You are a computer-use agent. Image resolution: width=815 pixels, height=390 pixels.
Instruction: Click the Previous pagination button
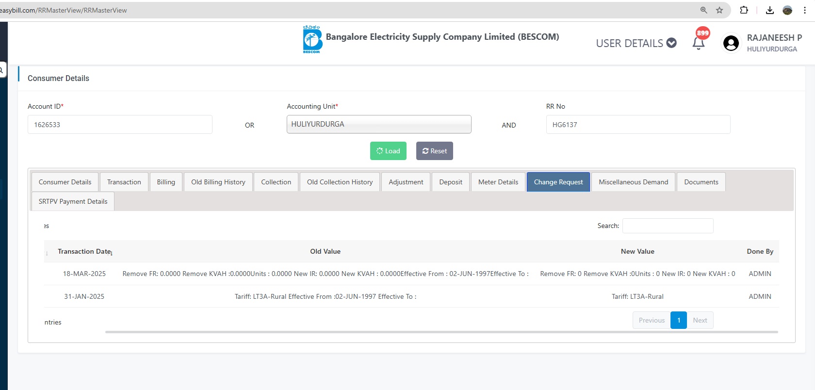(x=652, y=320)
